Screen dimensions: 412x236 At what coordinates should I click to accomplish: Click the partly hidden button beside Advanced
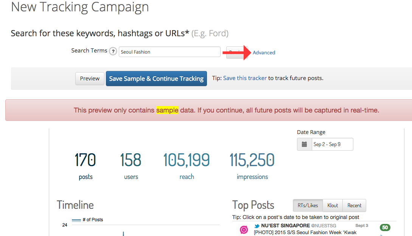(236, 52)
